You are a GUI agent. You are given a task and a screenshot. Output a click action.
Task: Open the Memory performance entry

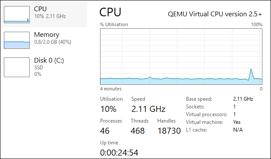click(x=44, y=40)
